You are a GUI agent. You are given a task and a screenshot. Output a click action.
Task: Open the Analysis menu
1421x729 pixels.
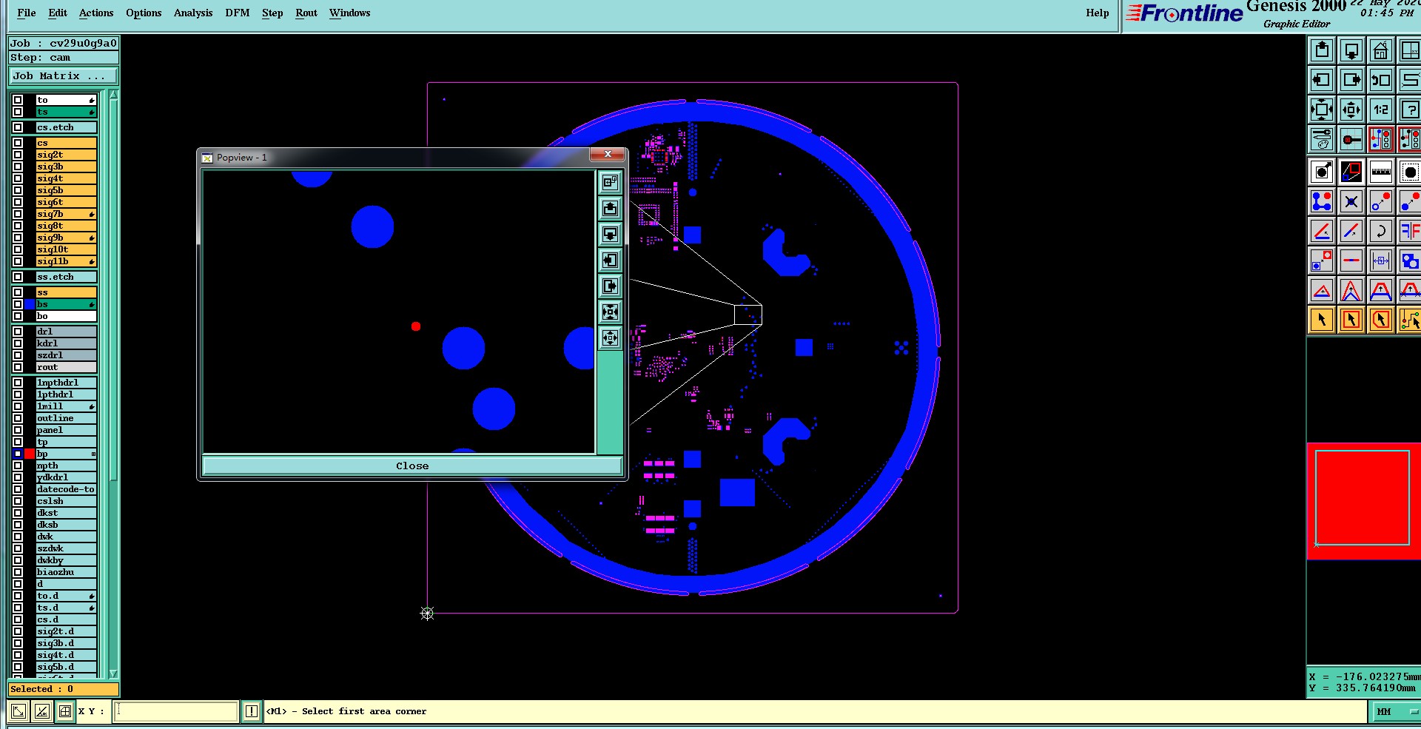pos(193,13)
